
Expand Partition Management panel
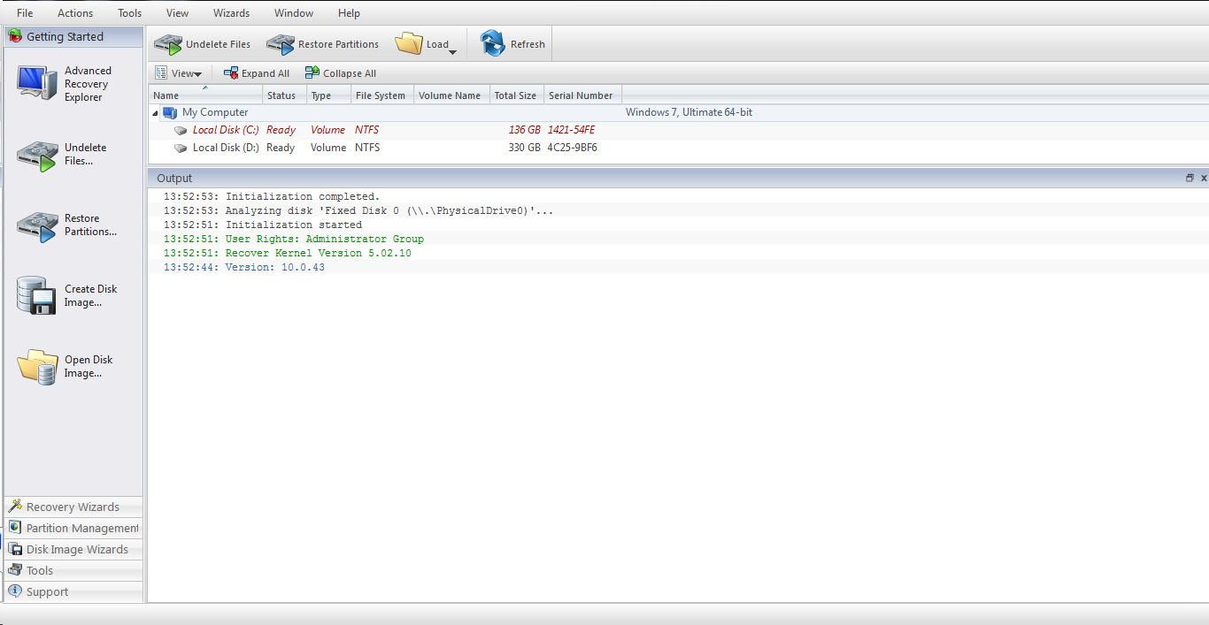click(73, 528)
